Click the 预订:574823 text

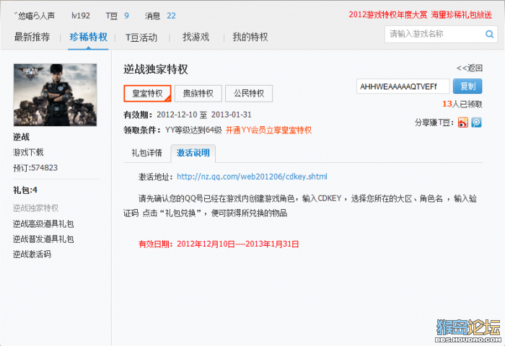(35, 168)
